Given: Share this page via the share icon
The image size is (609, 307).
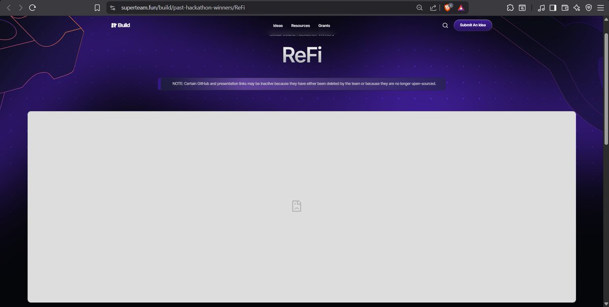Looking at the screenshot, I should (433, 8).
